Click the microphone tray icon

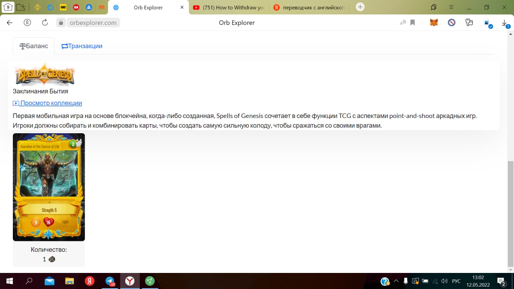pyautogui.click(x=406, y=281)
